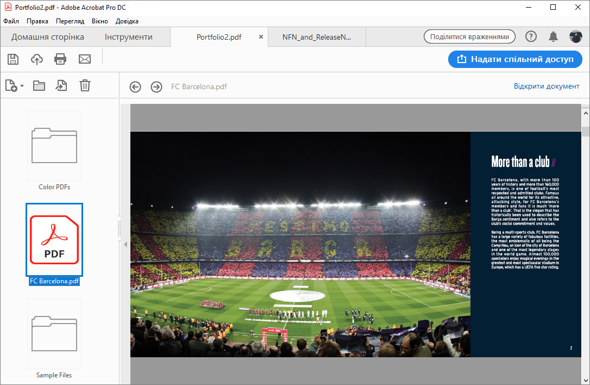Open the Довідка menu
Viewport: 590px width, 385px height.
click(x=127, y=21)
